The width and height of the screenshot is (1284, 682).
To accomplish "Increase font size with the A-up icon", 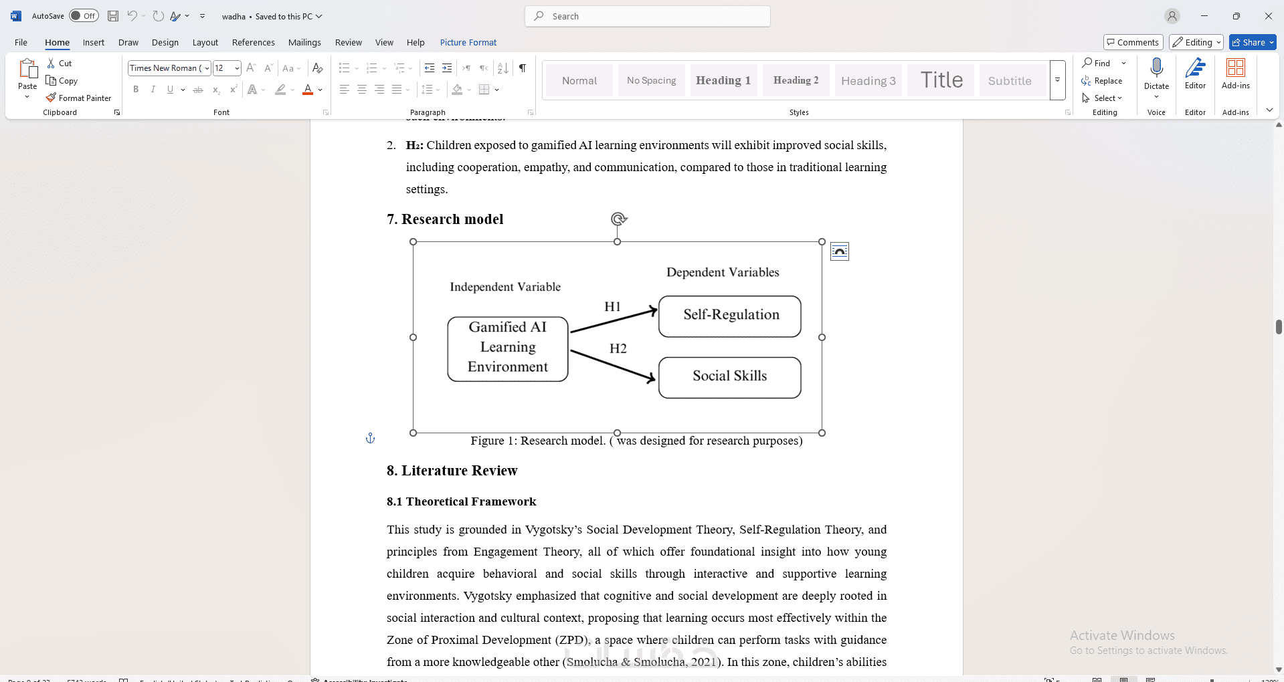I will pyautogui.click(x=251, y=68).
